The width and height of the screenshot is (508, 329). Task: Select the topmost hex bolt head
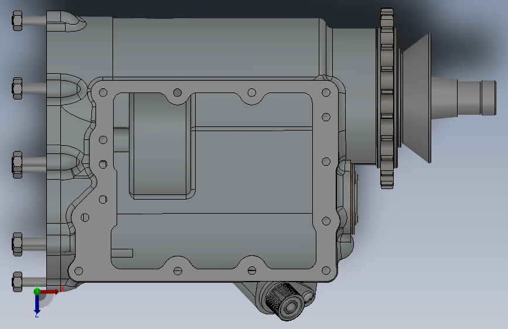(x=18, y=20)
